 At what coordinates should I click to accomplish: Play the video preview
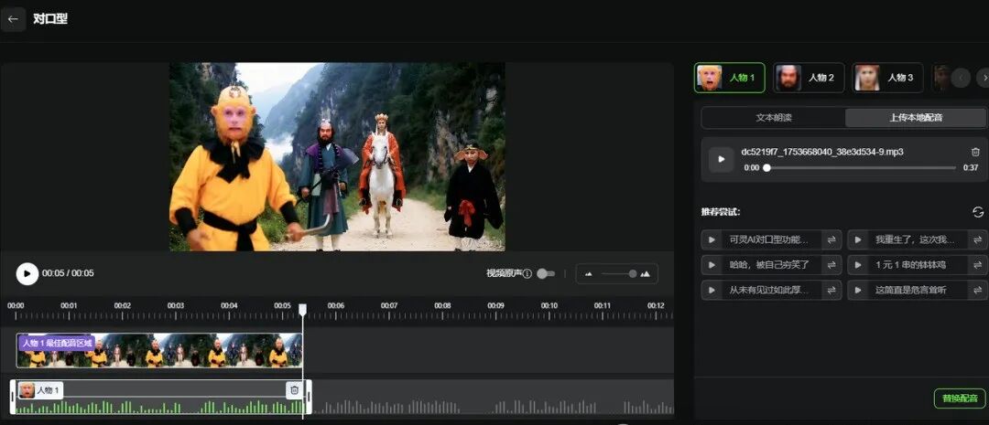[27, 273]
